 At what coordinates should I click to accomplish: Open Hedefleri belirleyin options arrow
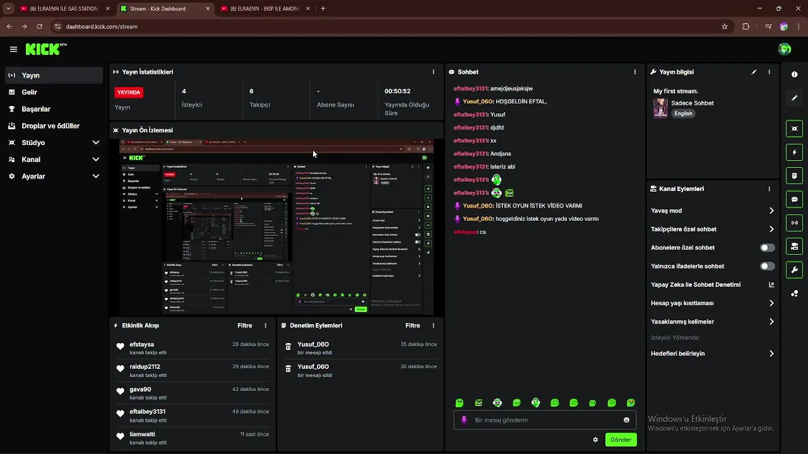[x=771, y=354]
